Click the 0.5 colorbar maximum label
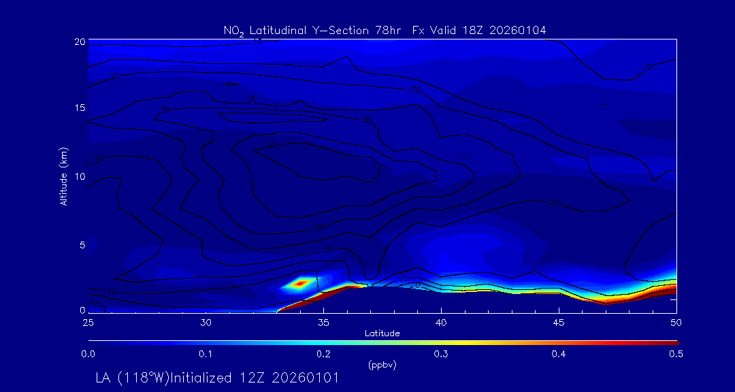This screenshot has width=735, height=392. point(676,354)
